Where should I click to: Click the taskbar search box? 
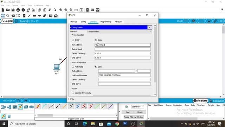(x=36, y=124)
